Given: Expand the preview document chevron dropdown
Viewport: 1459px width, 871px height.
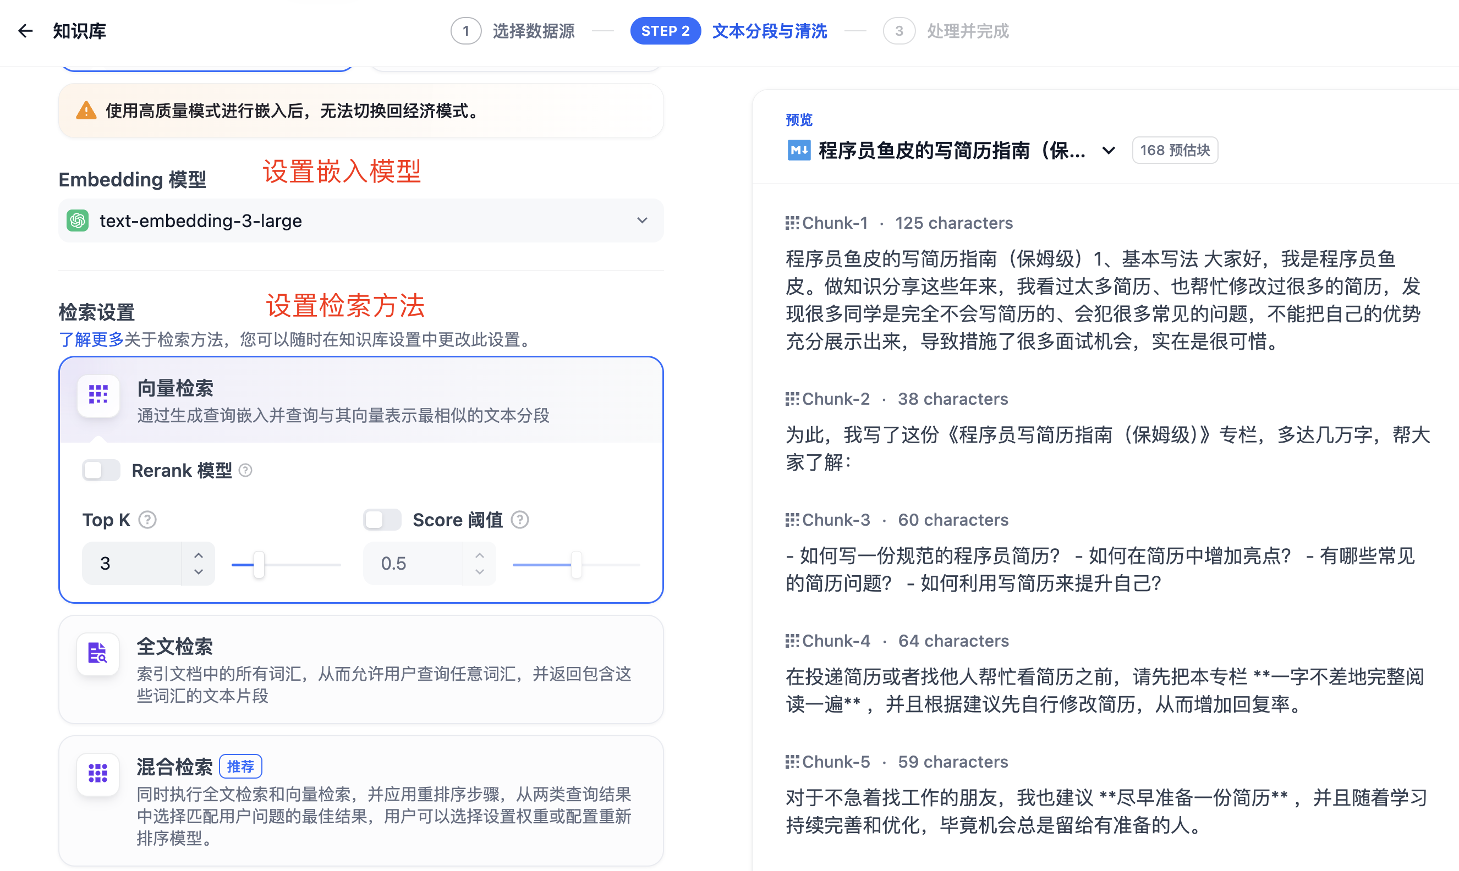Looking at the screenshot, I should [1108, 150].
